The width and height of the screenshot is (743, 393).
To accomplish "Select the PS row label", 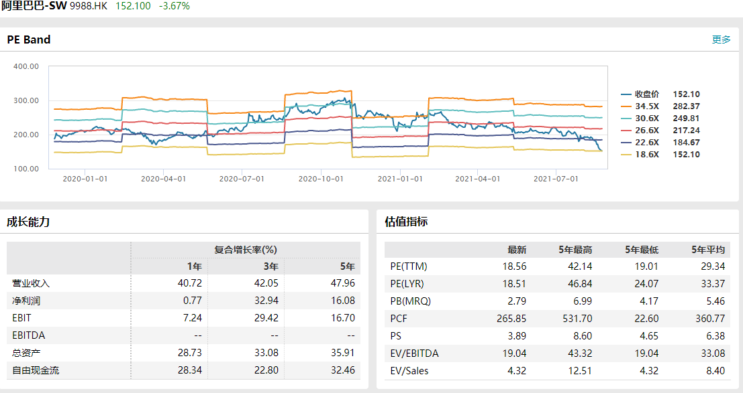I will click(396, 336).
